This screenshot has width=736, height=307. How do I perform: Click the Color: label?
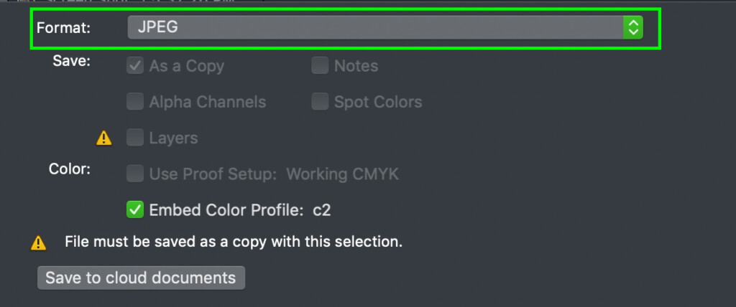pyautogui.click(x=70, y=169)
